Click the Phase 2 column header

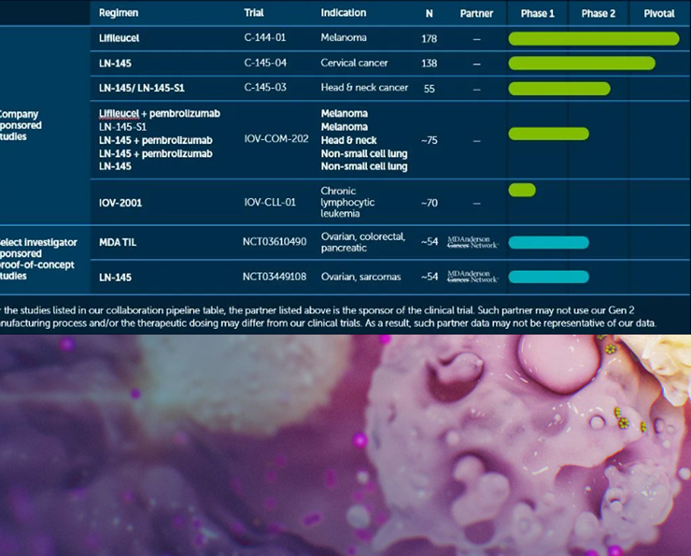(598, 14)
